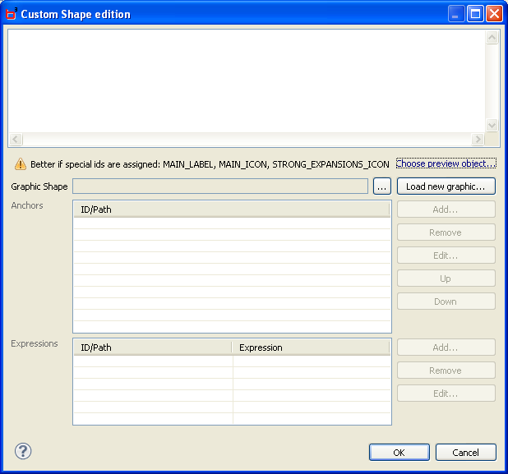This screenshot has width=508, height=474.
Task: Click the Expressions Add button
Action: coord(446,347)
